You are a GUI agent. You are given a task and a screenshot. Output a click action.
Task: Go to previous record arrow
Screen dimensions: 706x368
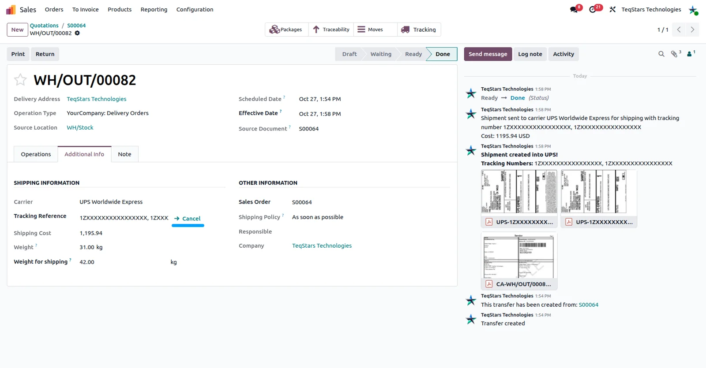coord(679,30)
